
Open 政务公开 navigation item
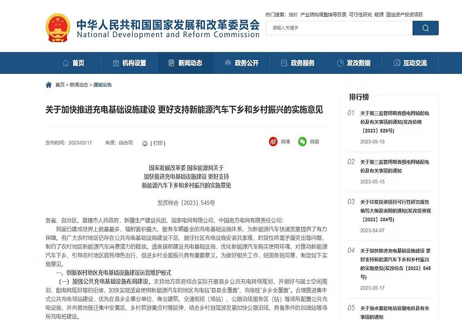point(241,63)
